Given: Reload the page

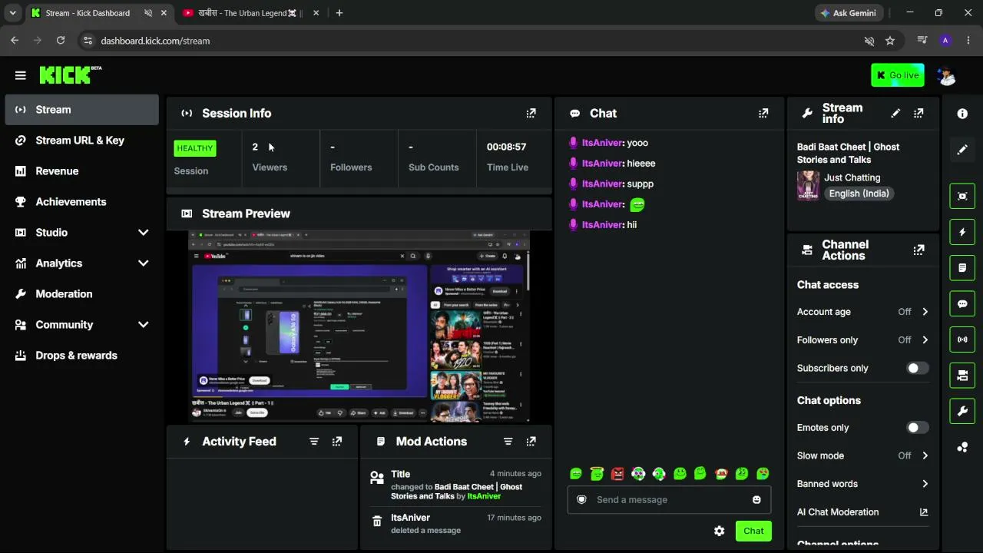Looking at the screenshot, I should pyautogui.click(x=61, y=41).
